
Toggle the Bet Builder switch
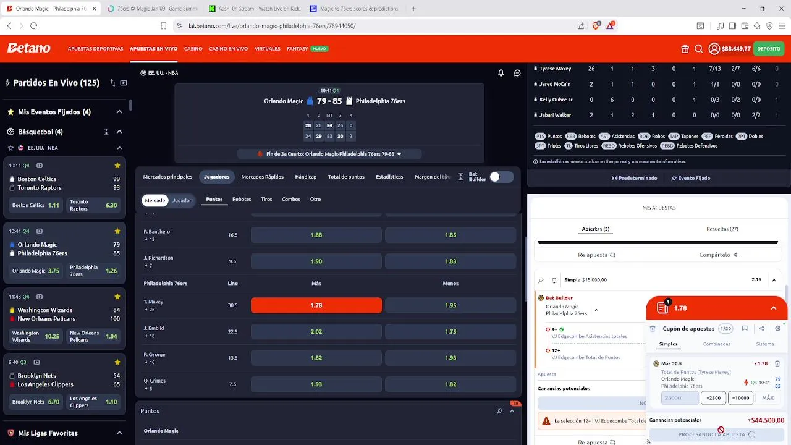pos(501,177)
